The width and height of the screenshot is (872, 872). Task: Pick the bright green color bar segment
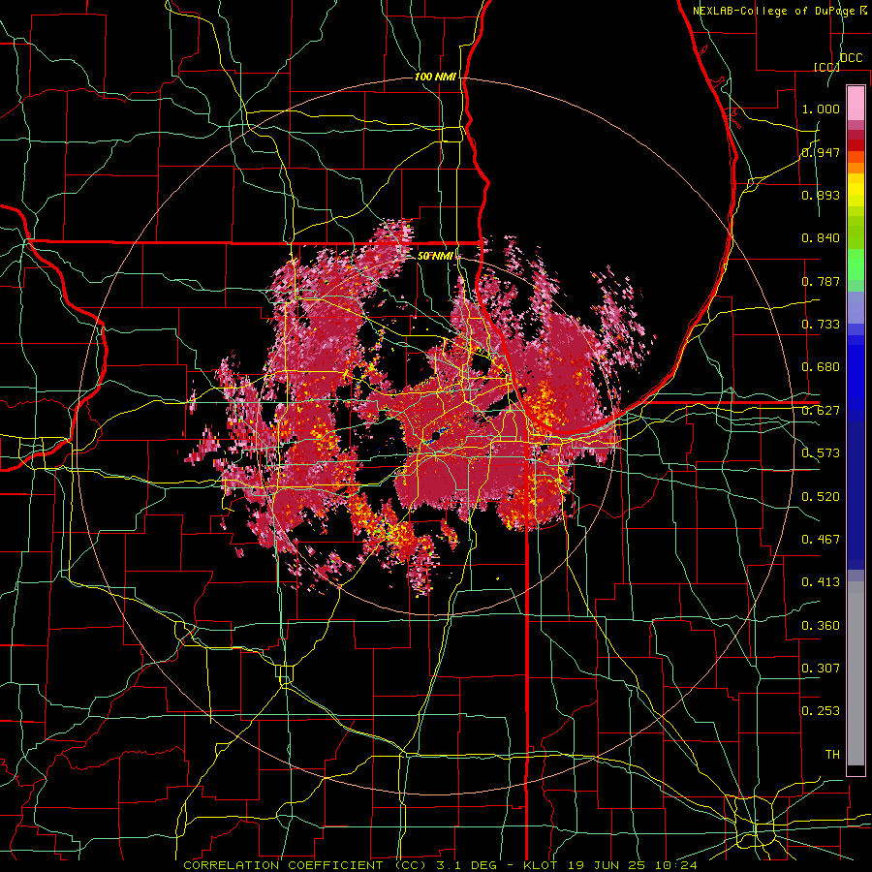tap(856, 265)
